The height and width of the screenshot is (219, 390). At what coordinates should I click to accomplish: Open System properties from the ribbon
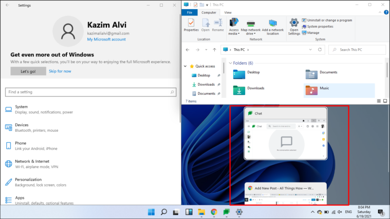318,26
